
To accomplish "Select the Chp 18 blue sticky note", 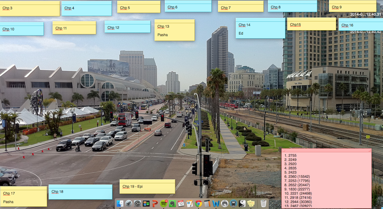I will pos(80,192).
